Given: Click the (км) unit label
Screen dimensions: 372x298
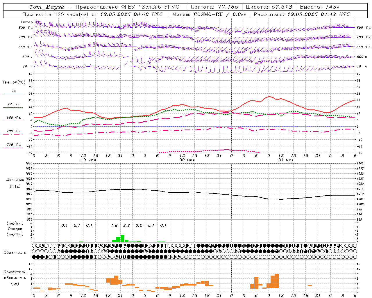Looking at the screenshot, I should [x=15, y=283].
